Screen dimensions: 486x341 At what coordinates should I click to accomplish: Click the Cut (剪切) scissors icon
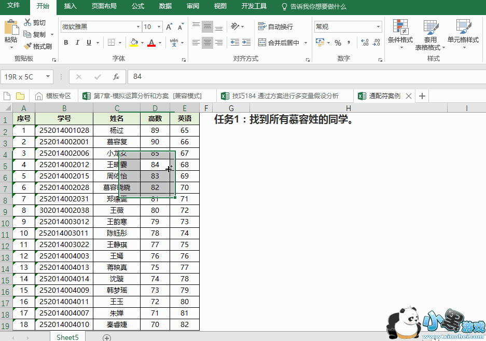27,22
